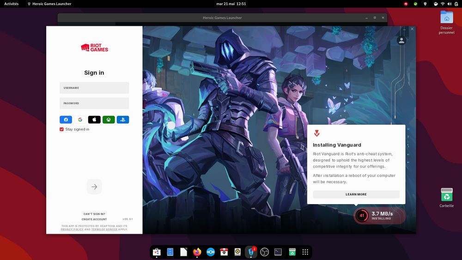This screenshot has height=260, width=462.
Task: Open the Activités overview
Action: click(x=11, y=4)
